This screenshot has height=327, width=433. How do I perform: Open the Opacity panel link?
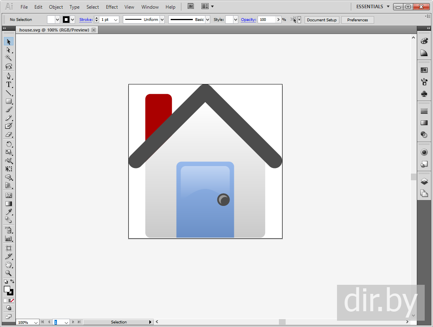[249, 20]
